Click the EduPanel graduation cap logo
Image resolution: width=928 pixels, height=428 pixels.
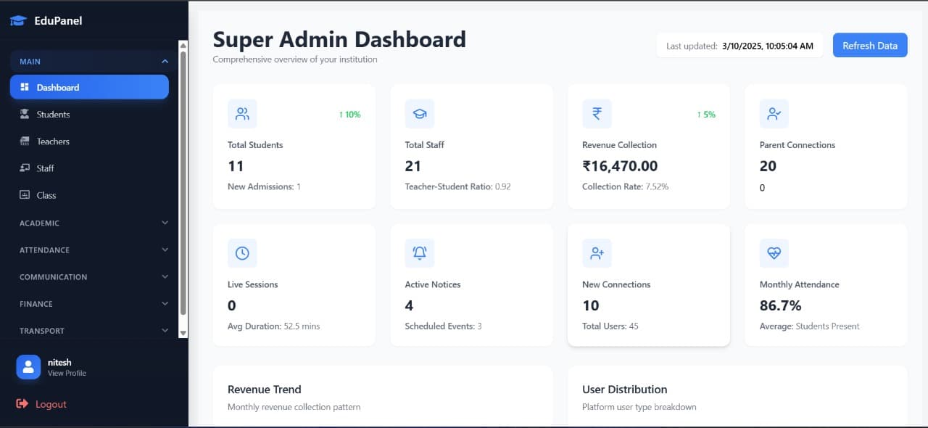coord(18,21)
